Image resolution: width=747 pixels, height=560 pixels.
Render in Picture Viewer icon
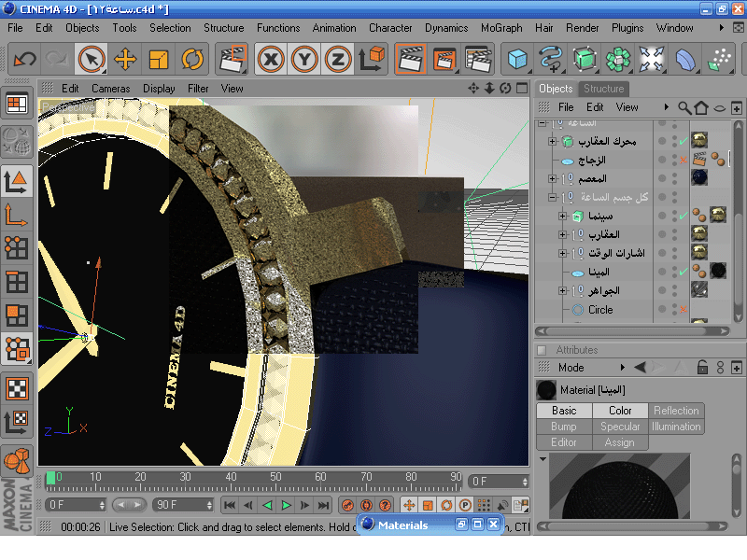coord(444,60)
